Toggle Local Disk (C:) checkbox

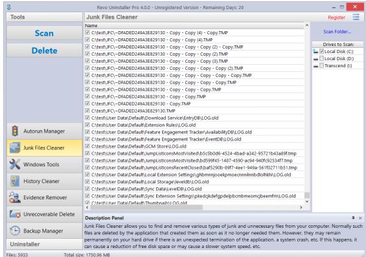pos(321,51)
